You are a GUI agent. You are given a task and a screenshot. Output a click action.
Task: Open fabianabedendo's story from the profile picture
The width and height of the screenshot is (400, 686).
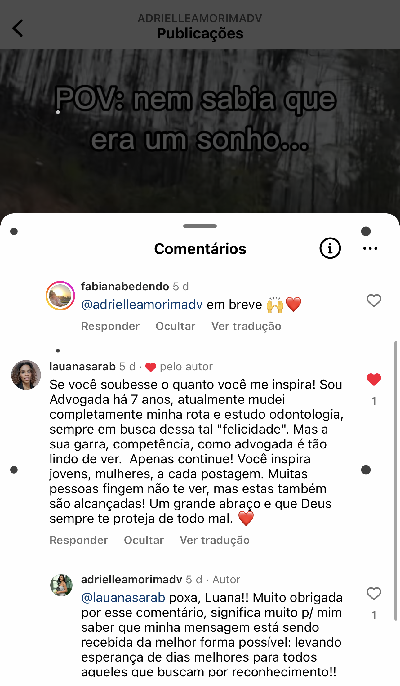click(x=60, y=296)
